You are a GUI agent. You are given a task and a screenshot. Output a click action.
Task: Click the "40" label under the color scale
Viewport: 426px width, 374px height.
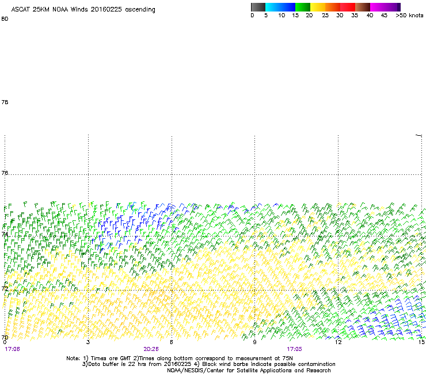(370, 16)
